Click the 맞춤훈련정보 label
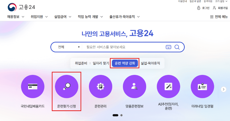Image resolution: width=230 pixels, height=121 pixels. 134,106
